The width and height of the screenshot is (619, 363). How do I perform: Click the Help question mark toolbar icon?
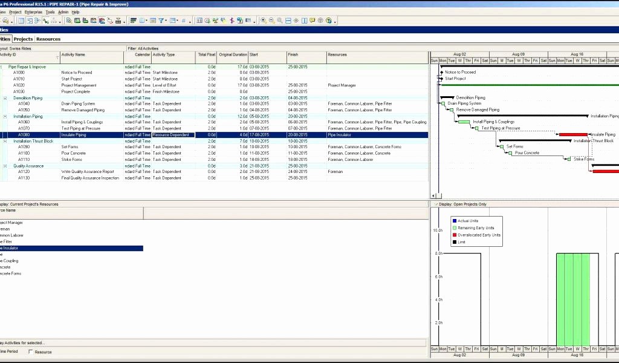click(329, 21)
